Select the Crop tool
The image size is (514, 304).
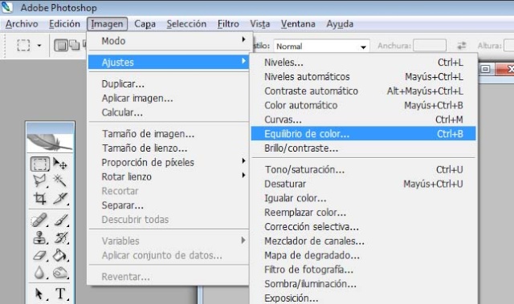click(x=40, y=198)
